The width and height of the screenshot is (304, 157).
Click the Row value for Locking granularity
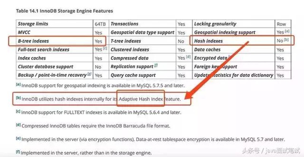tap(282, 24)
